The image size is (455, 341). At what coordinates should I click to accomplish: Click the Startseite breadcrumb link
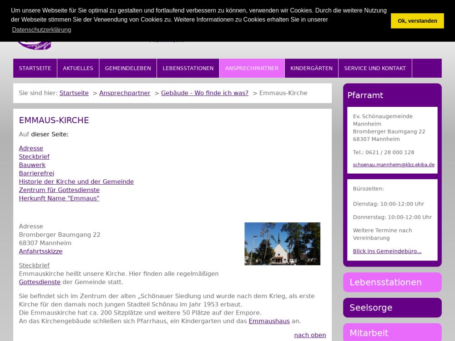click(74, 93)
